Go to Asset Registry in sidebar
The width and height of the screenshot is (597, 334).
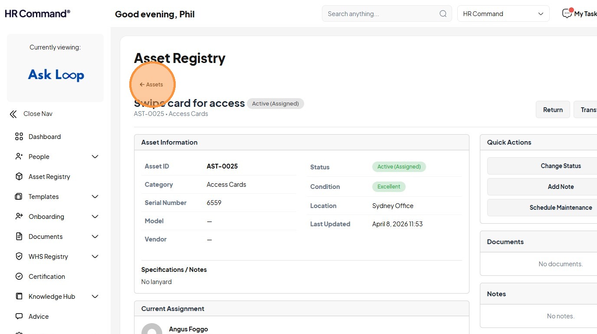click(x=49, y=177)
